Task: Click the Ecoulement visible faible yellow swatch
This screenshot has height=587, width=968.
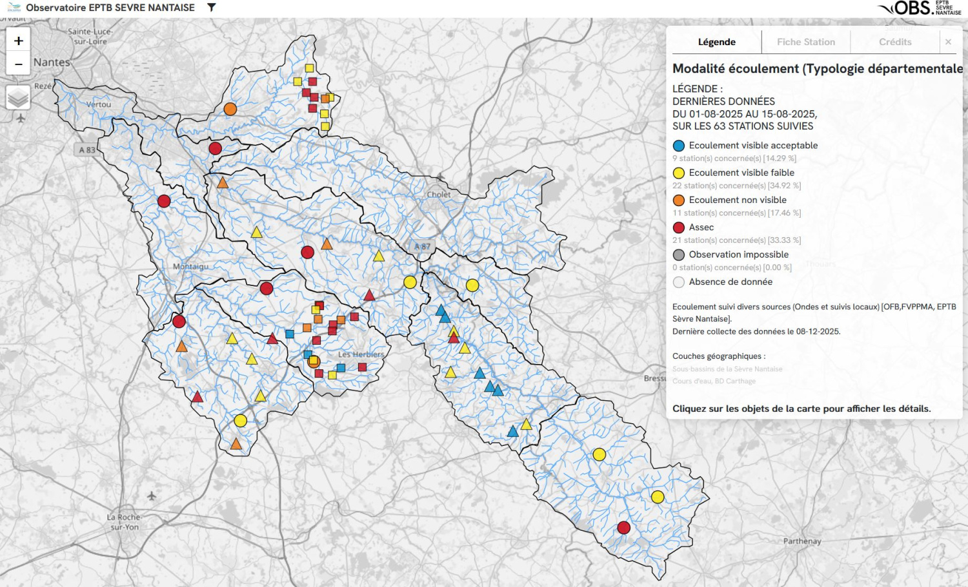Action: pyautogui.click(x=679, y=173)
